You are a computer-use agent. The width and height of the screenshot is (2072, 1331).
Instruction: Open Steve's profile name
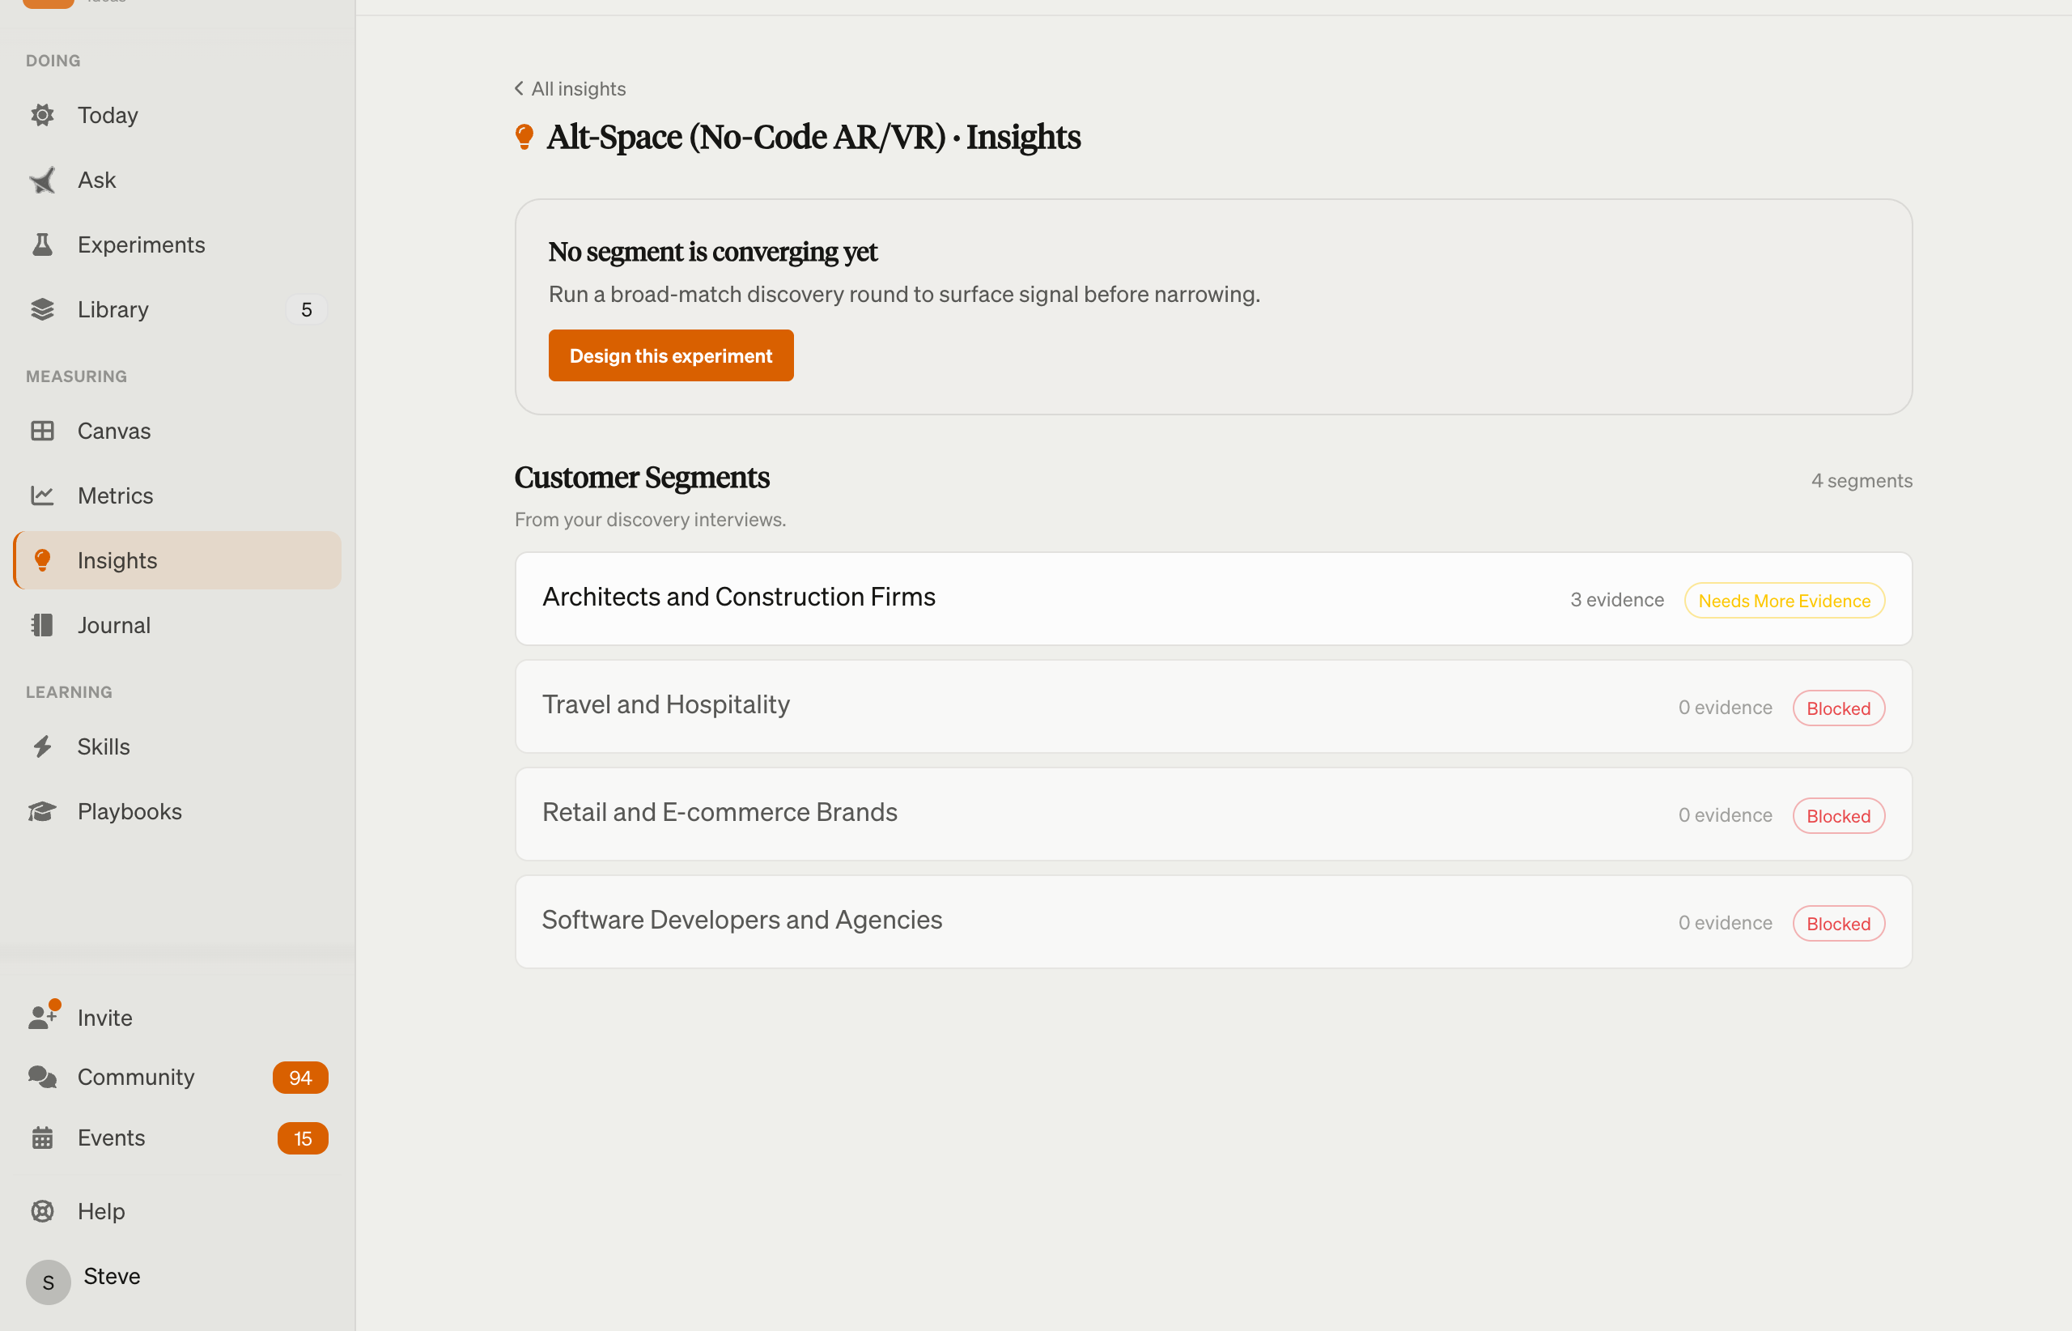112,1276
